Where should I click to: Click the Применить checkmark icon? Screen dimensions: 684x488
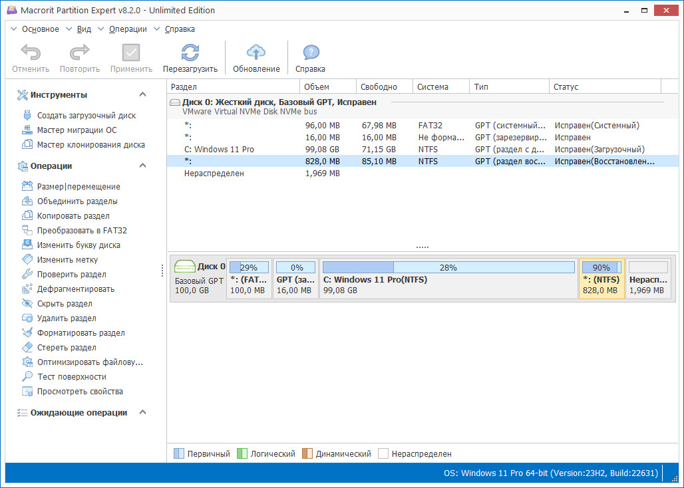pos(131,53)
